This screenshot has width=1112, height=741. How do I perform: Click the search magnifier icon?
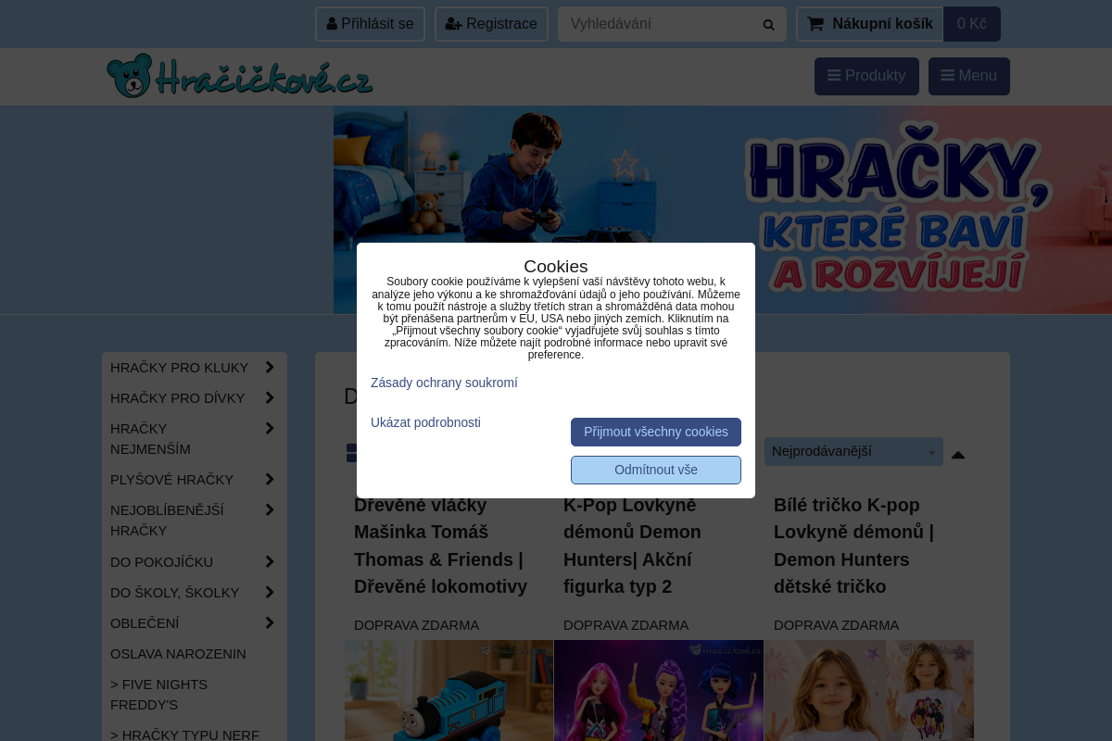pos(768,24)
